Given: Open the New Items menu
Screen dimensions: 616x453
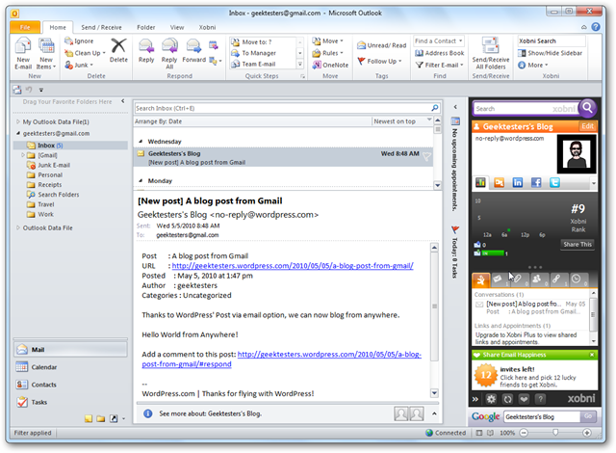Looking at the screenshot, I should 46,54.
